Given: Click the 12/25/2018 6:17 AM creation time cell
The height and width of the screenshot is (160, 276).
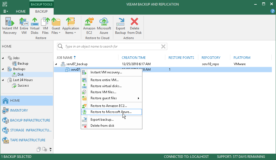Looking at the screenshot, I should pyautogui.click(x=136, y=64).
